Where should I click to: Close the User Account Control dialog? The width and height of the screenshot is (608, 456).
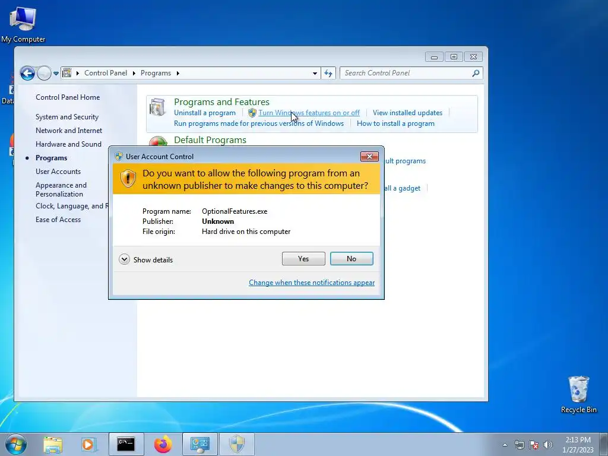pos(369,156)
